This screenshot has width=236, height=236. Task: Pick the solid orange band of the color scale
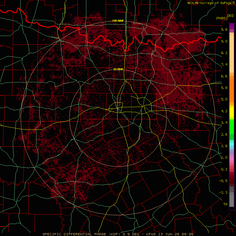coord(232,90)
